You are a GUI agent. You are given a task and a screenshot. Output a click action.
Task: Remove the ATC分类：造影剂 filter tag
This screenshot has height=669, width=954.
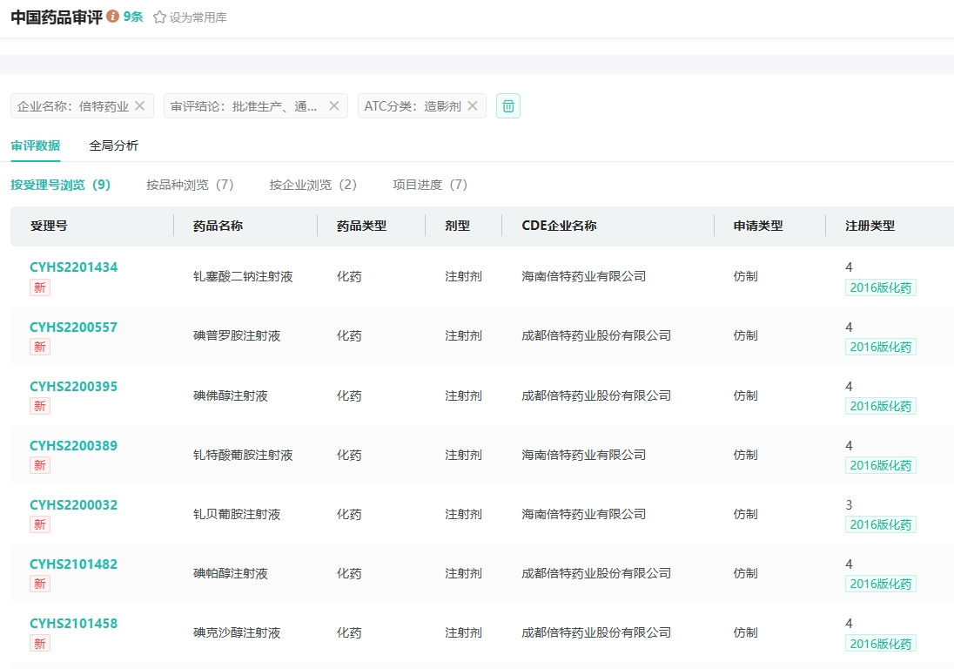pos(473,106)
